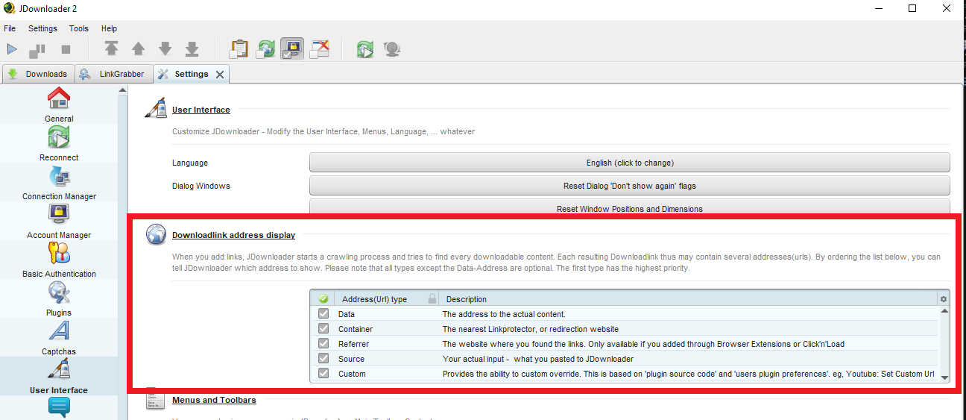Image resolution: width=966 pixels, height=420 pixels.
Task: Open the Settings menu
Action: click(x=42, y=28)
